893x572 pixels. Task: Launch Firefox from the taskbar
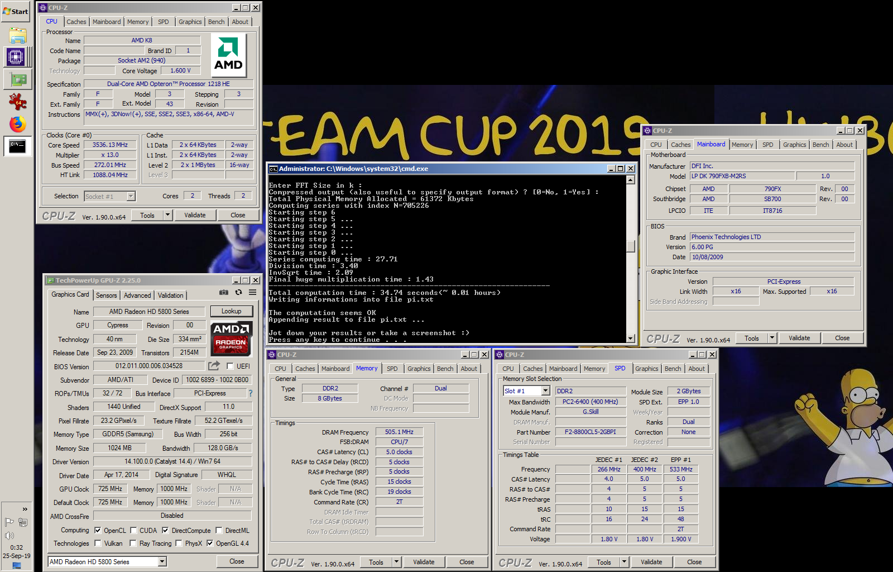pyautogui.click(x=17, y=124)
